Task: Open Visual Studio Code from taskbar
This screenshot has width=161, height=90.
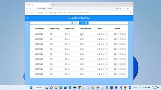Action: coord(121,87)
